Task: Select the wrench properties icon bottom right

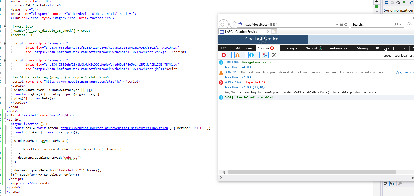Action: tap(400, 184)
